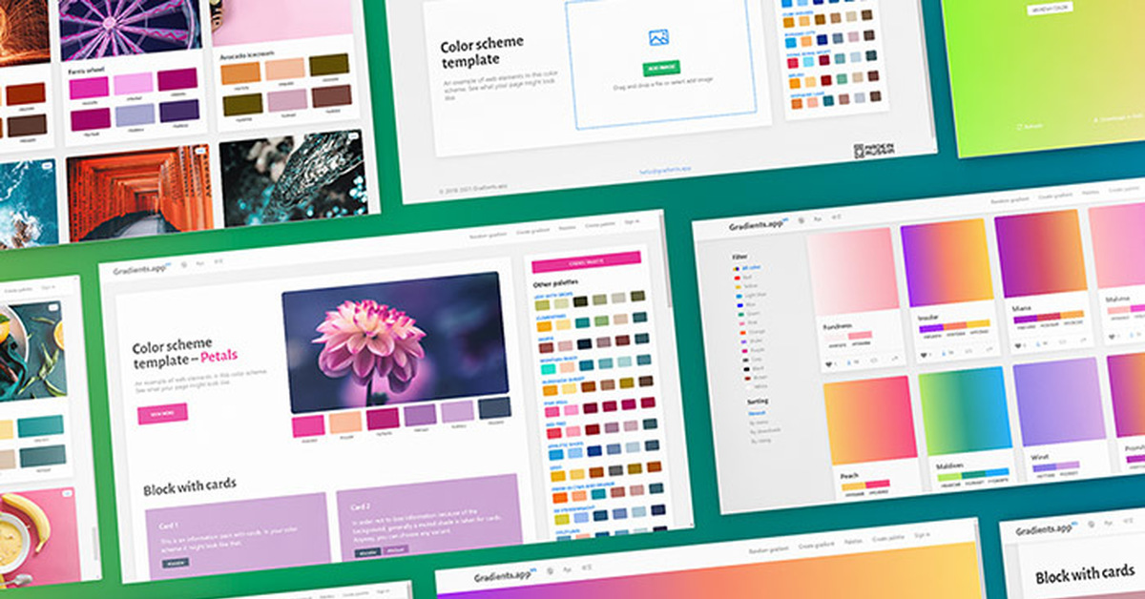
Task: Select the Orange color filter
Action: click(x=754, y=331)
